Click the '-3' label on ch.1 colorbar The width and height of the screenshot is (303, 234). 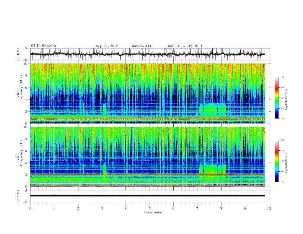(x=282, y=77)
